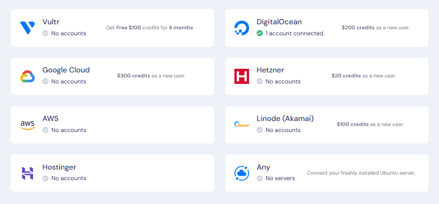The image size is (439, 204).
Task: Click the gray check icon under Vultr
Action: click(x=45, y=33)
